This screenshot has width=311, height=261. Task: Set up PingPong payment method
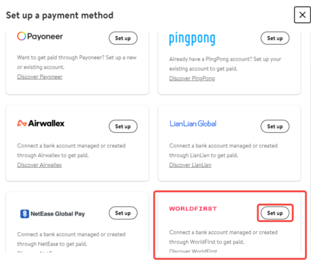point(275,38)
